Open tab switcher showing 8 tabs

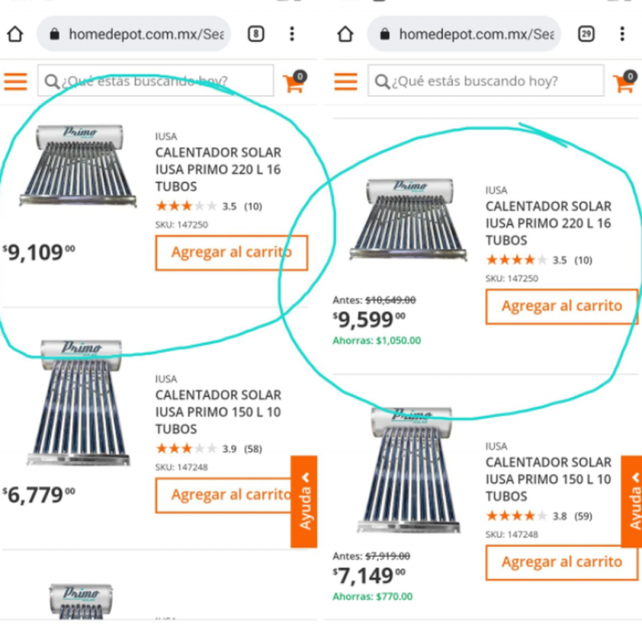coord(255,34)
